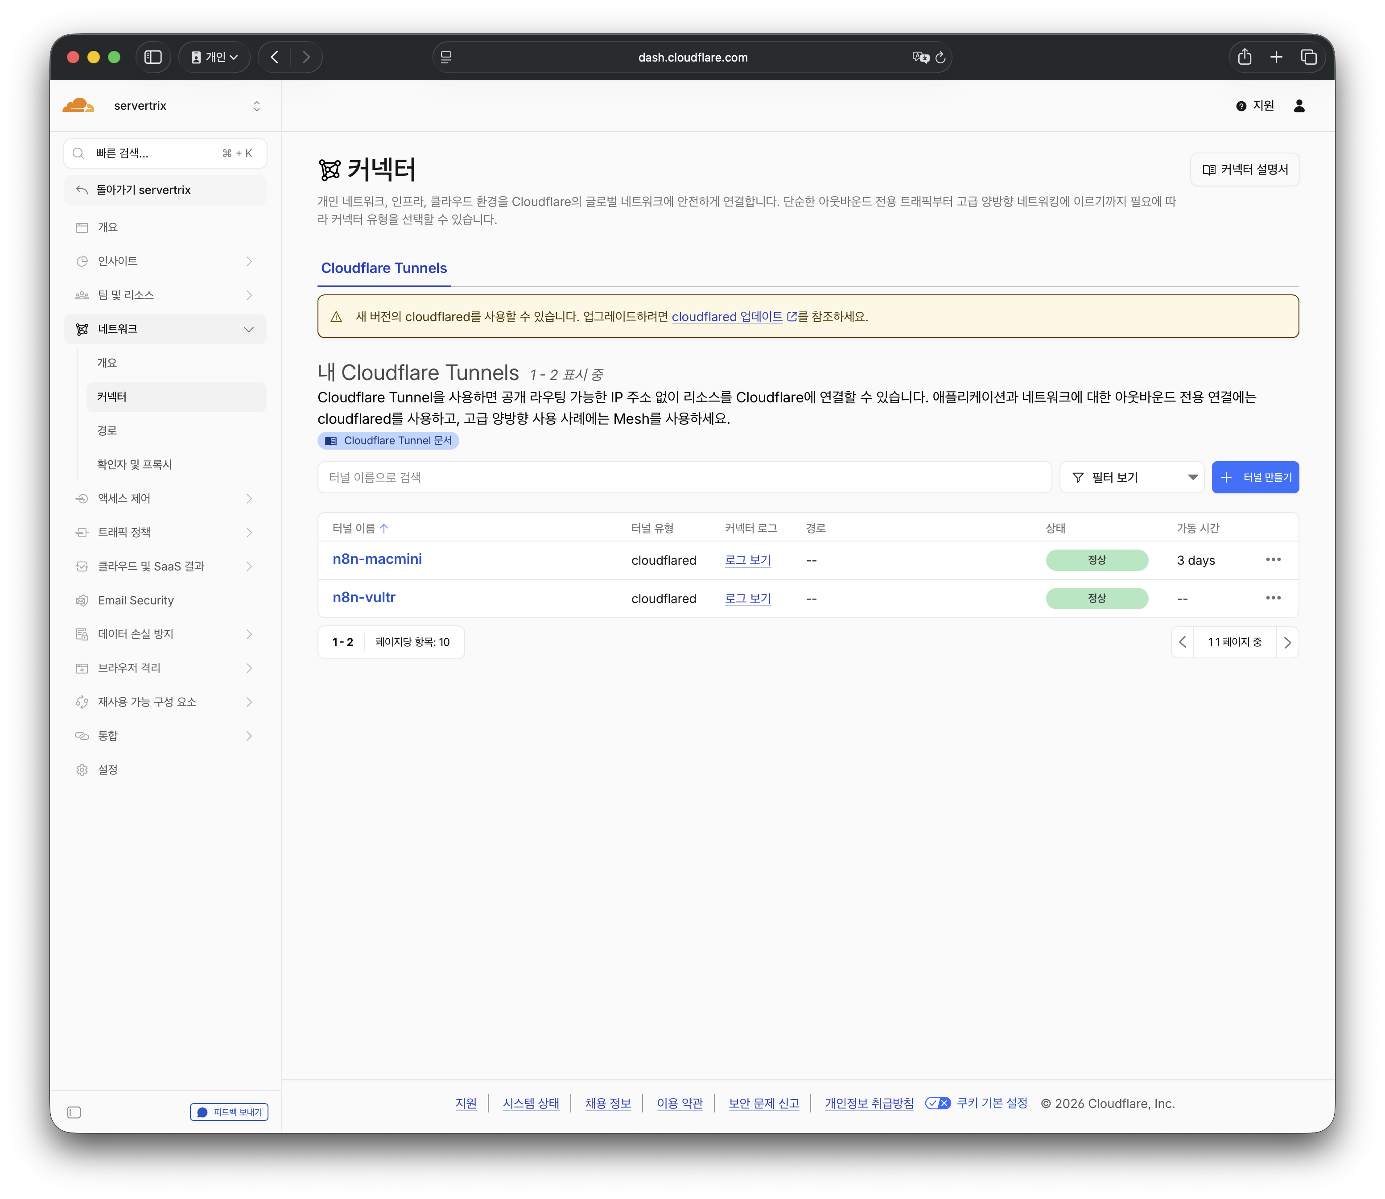The height and width of the screenshot is (1199, 1385).
Task: Click the Cloudflare cloud logo
Action: tap(78, 106)
